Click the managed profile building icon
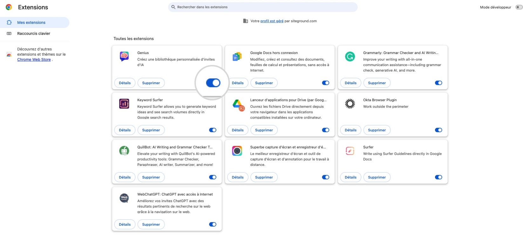This screenshot has height=246, width=523. tap(245, 21)
